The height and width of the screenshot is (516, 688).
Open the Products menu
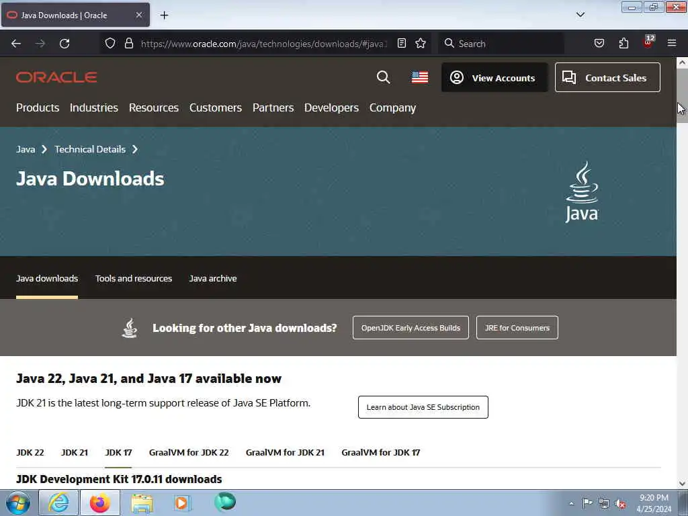[38, 107]
